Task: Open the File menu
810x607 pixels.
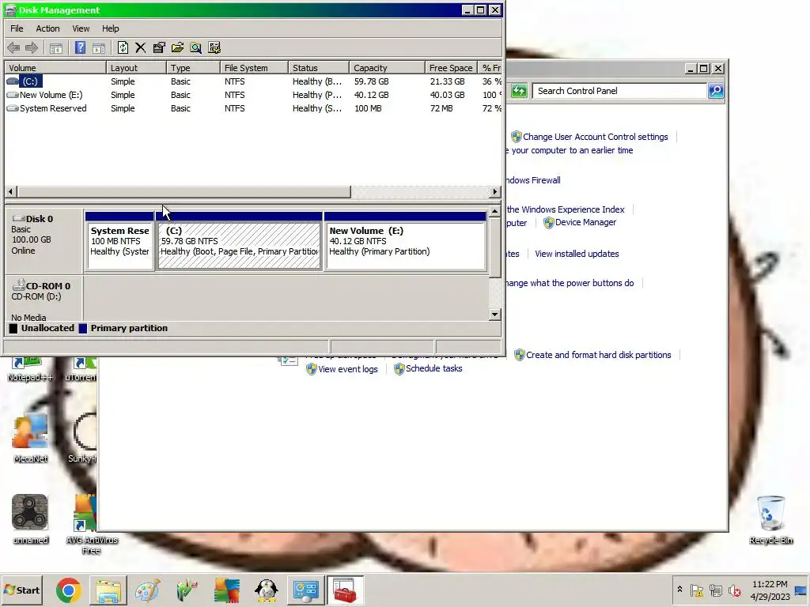Action: point(17,28)
